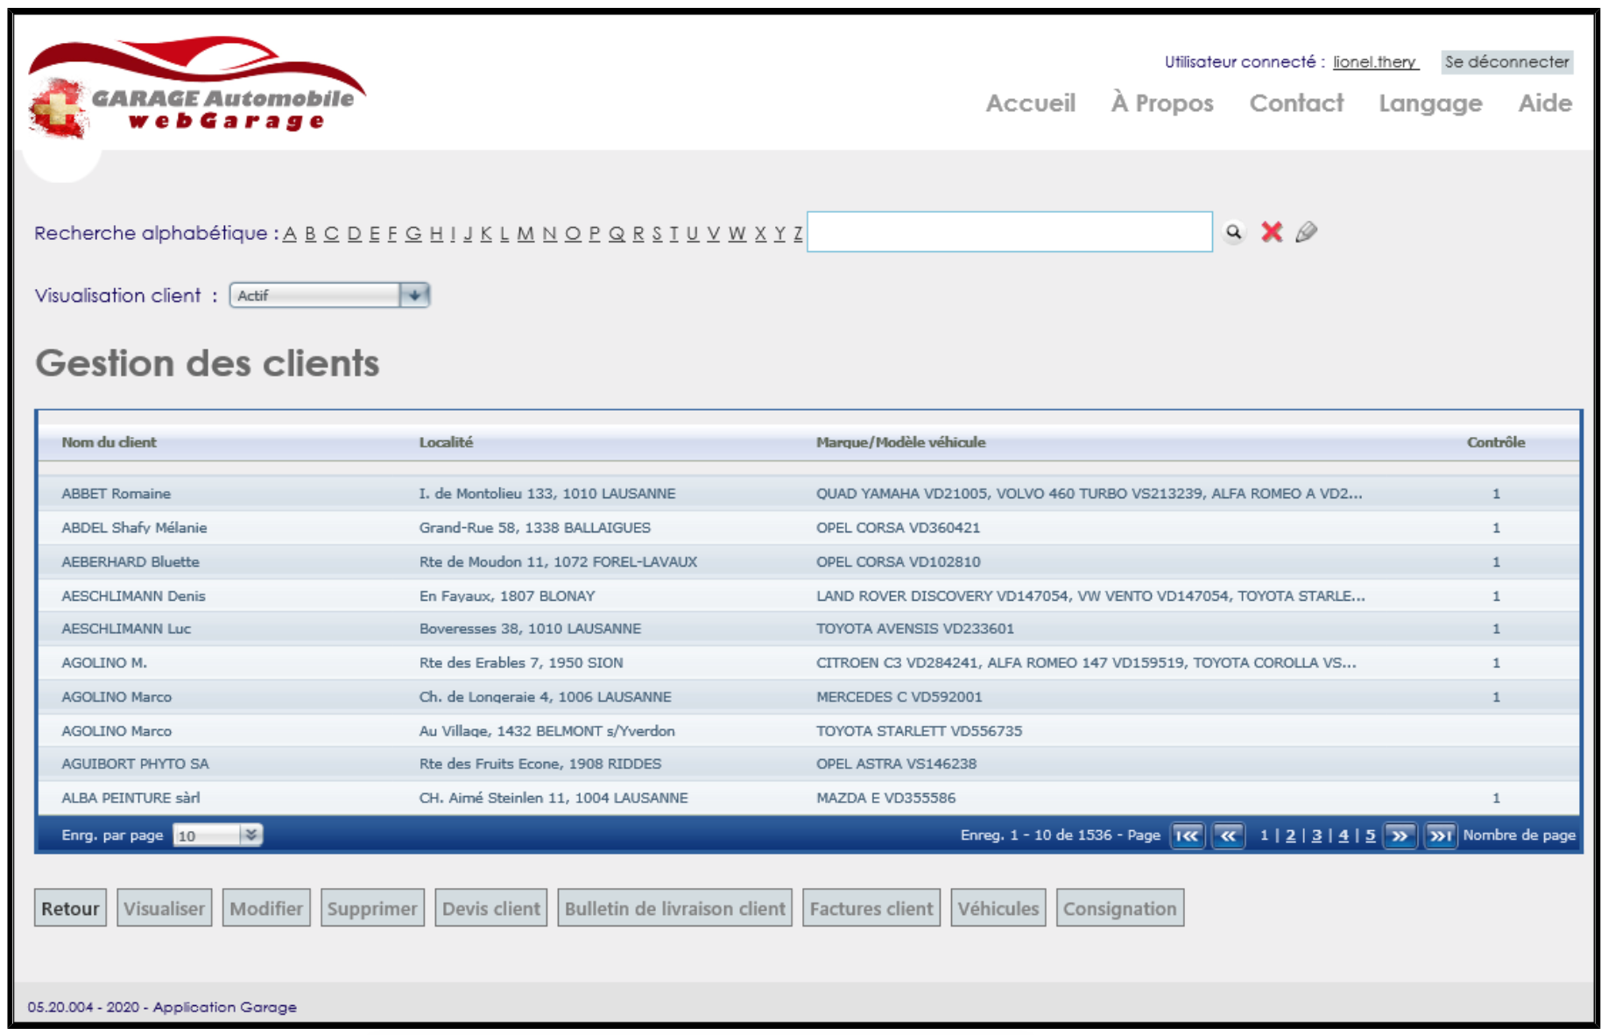Screen dimensions: 1608x1035
Task: Select the Contact menu item
Action: (1295, 103)
